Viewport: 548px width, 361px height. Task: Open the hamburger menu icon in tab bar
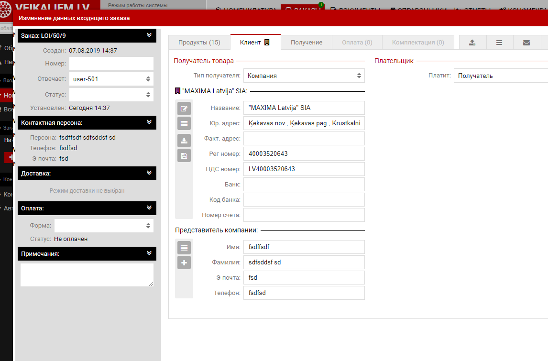499,43
